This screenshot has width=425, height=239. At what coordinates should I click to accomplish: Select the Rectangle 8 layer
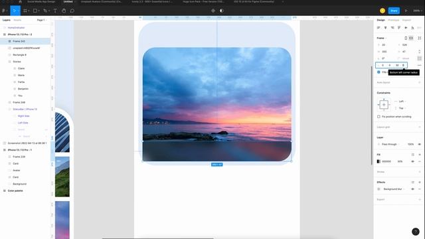point(25,54)
